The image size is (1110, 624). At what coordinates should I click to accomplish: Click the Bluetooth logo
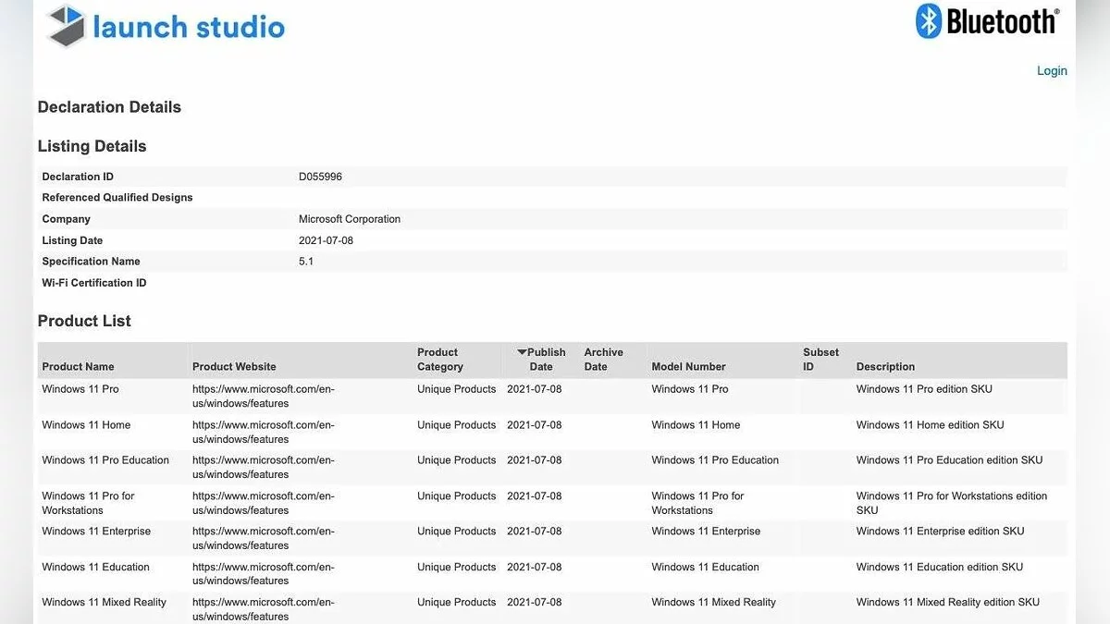coord(987,21)
